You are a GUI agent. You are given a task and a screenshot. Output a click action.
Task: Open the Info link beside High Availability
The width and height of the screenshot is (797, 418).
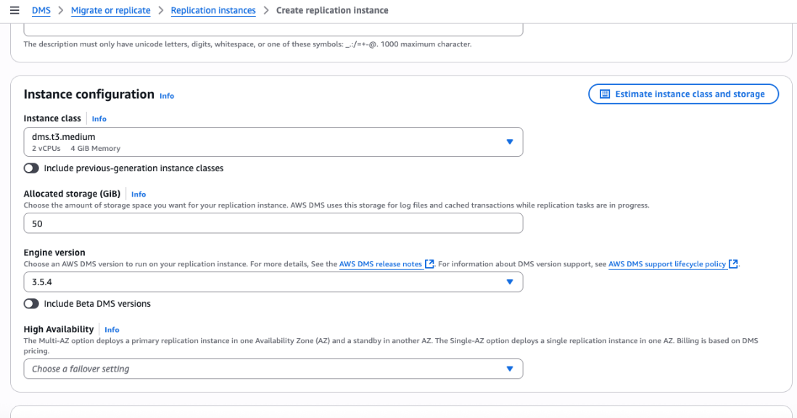tap(112, 329)
